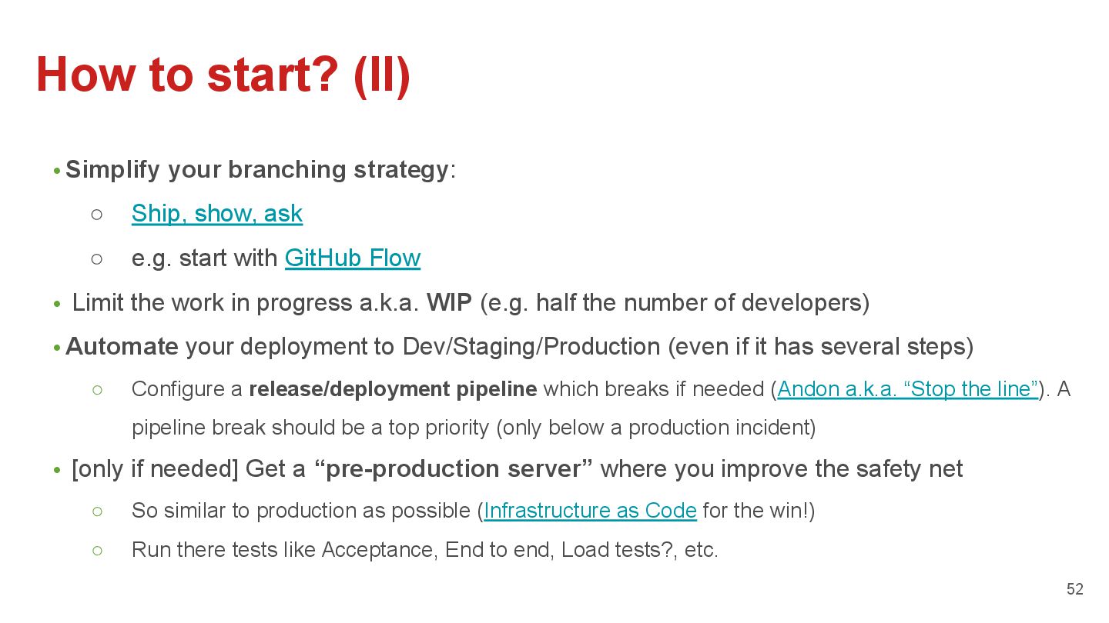Open the Infrastructure as Code link
The width and height of the screenshot is (1109, 623).
590,511
